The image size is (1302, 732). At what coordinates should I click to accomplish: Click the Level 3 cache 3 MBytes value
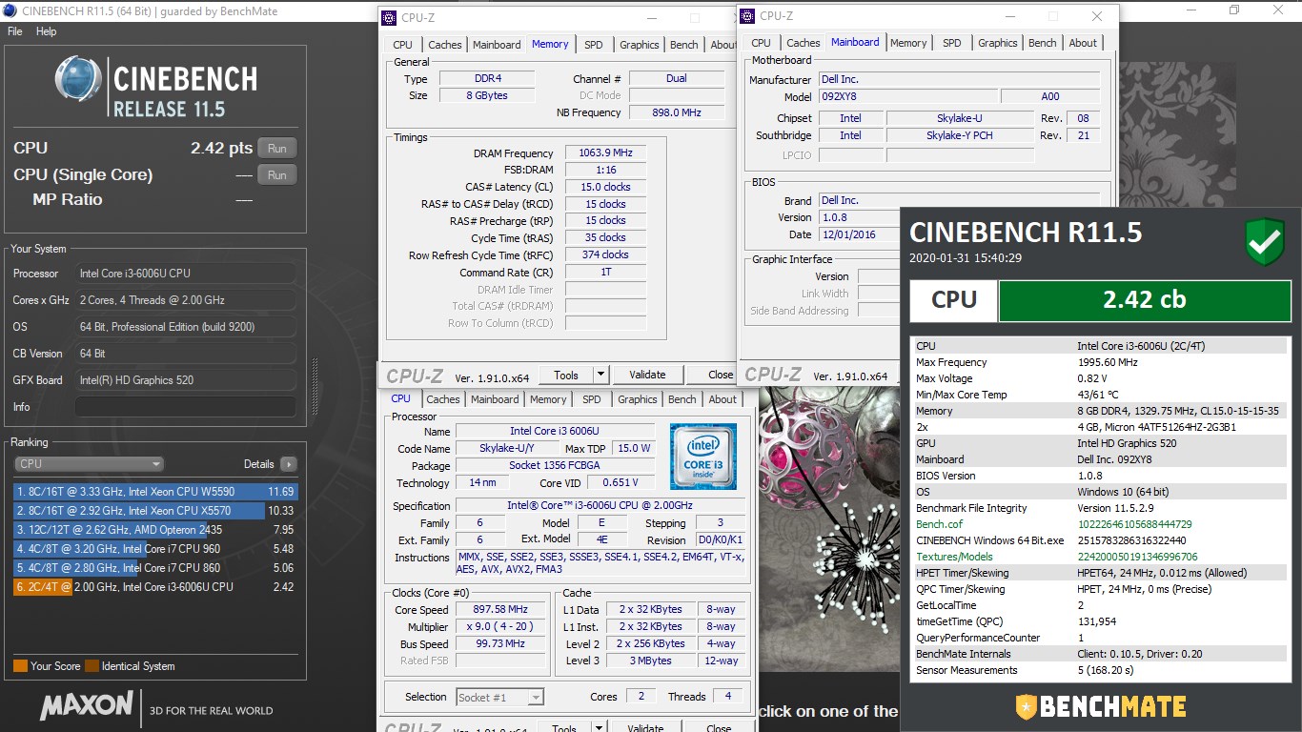(x=651, y=661)
